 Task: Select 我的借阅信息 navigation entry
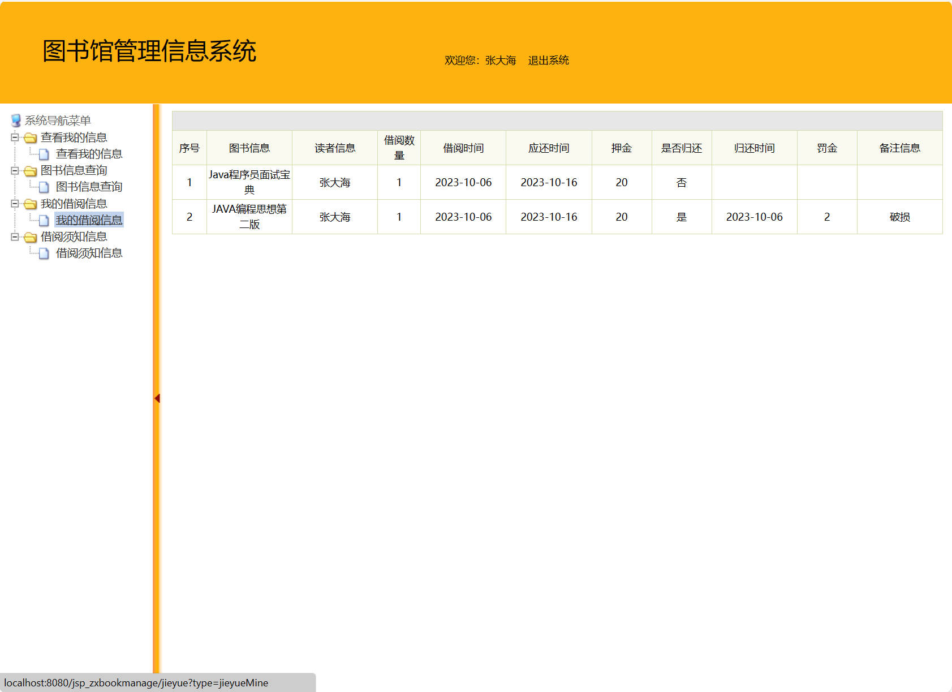pyautogui.click(x=89, y=220)
